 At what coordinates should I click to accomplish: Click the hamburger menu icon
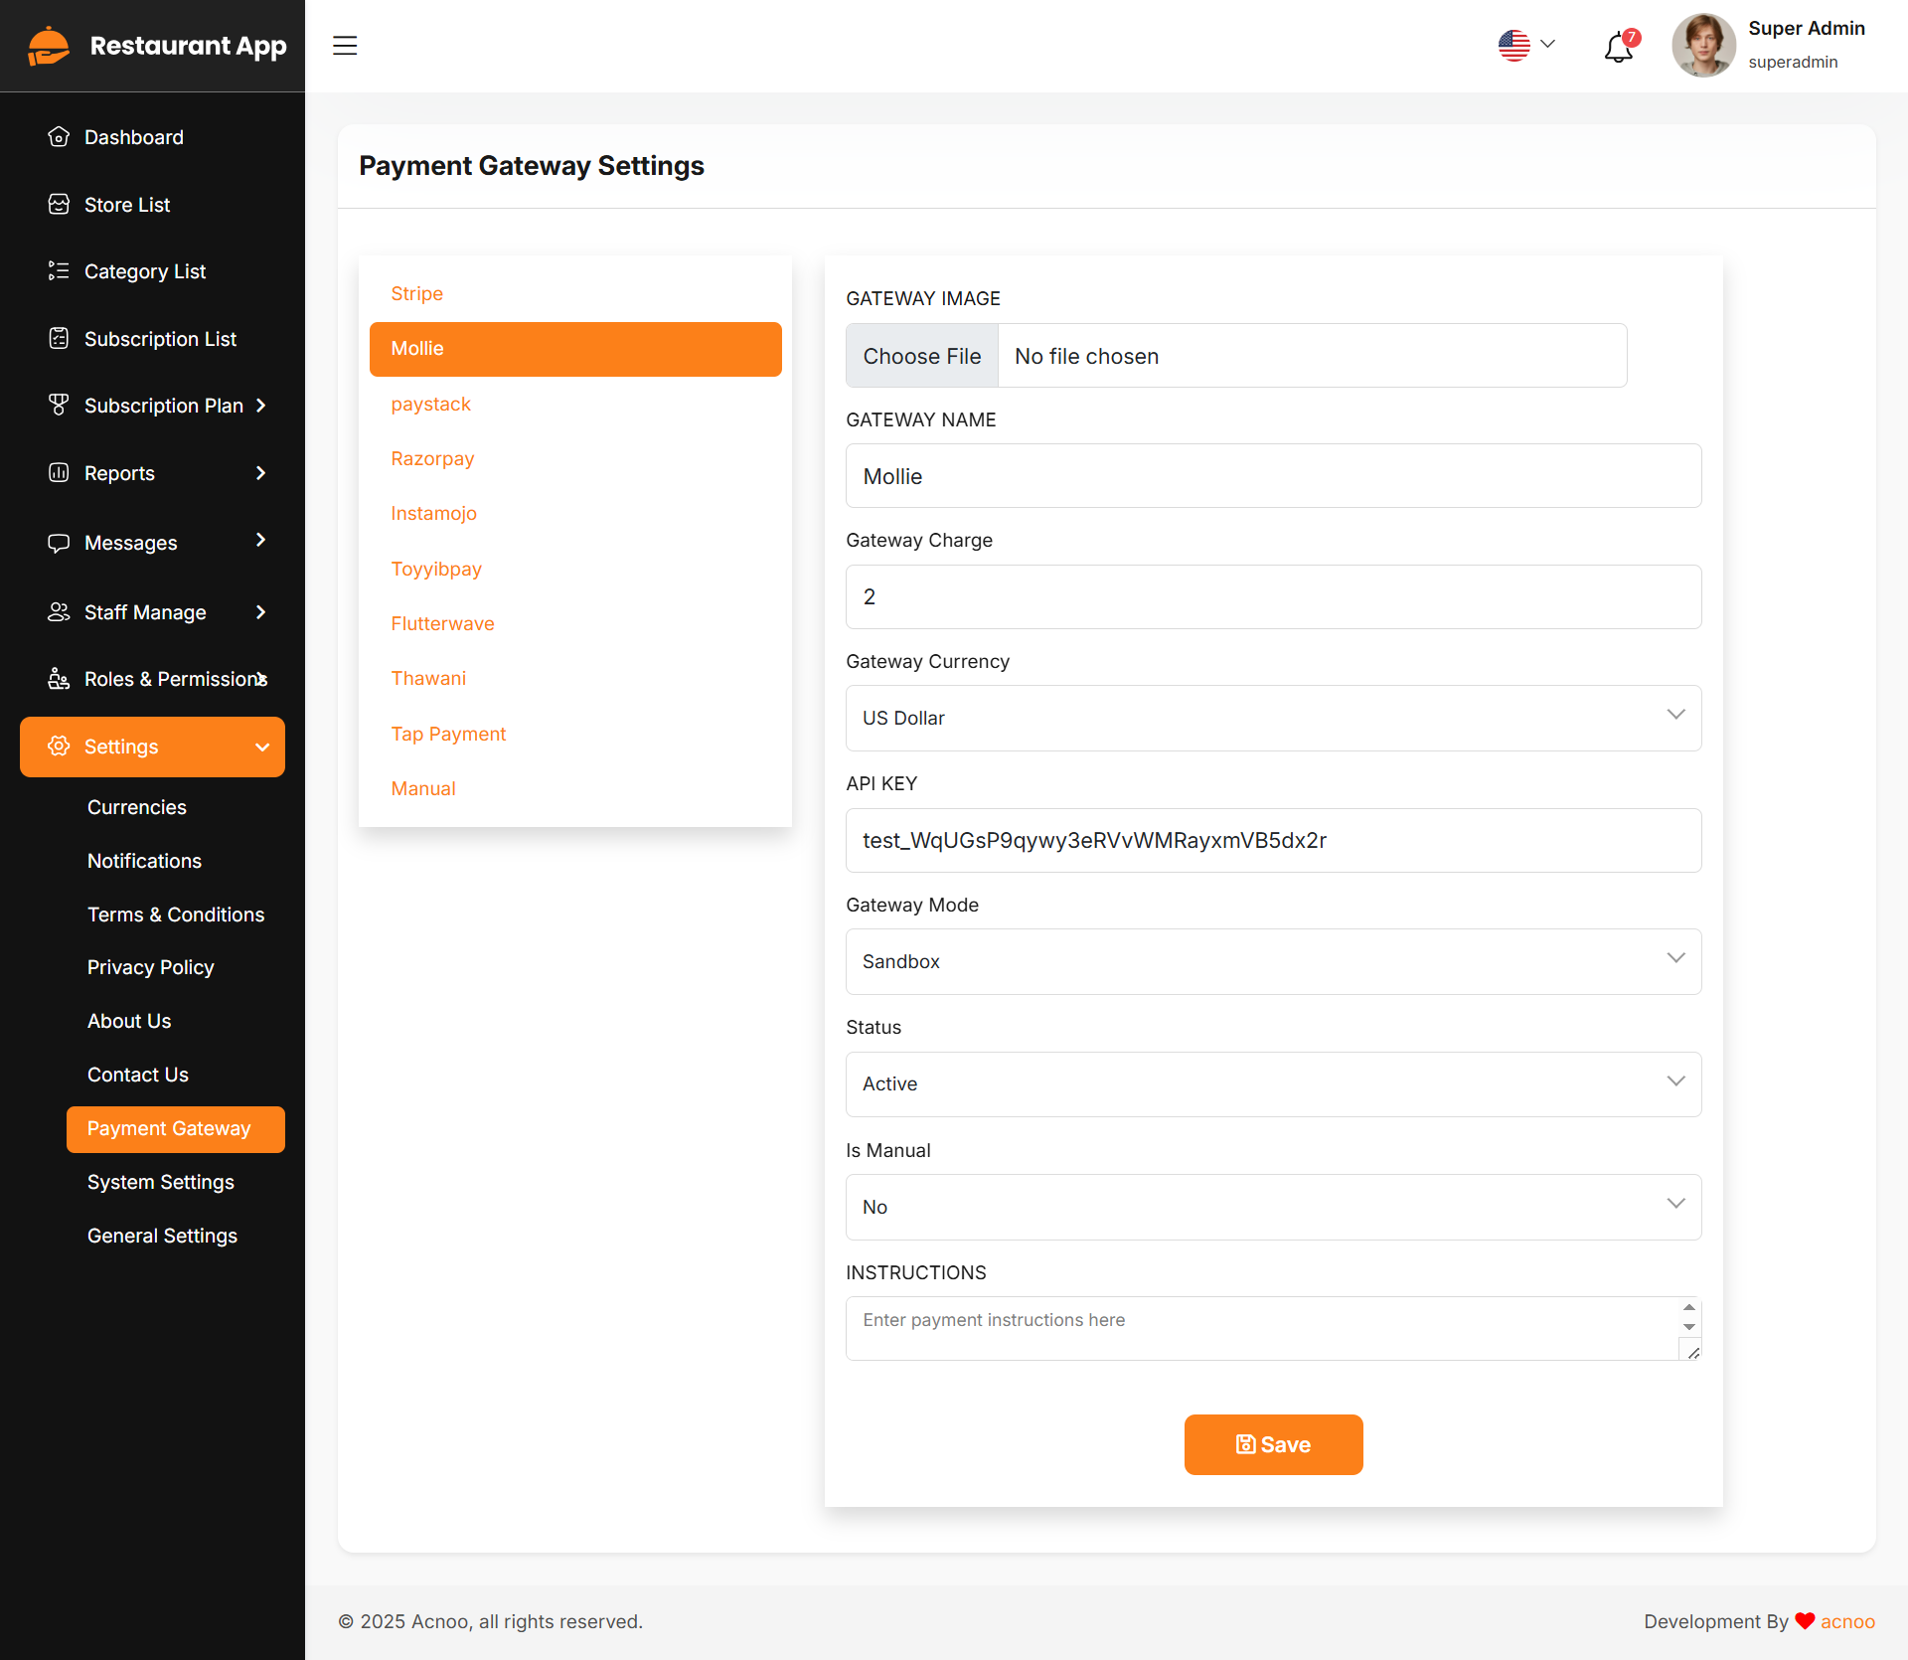[x=345, y=46]
